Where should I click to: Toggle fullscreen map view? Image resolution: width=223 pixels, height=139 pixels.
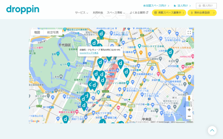[189, 33]
